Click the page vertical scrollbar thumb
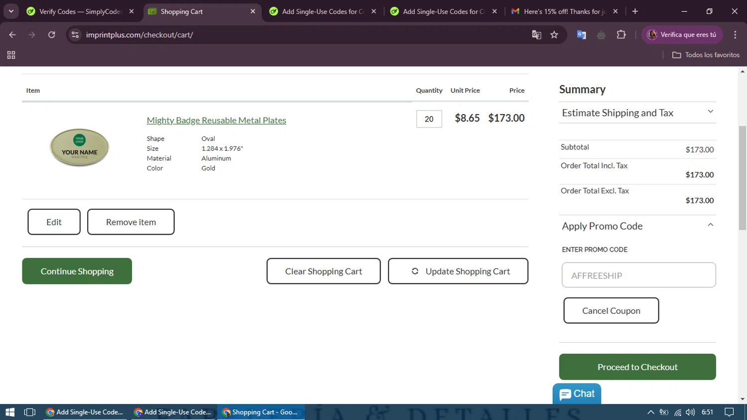747x420 pixels. click(x=743, y=178)
